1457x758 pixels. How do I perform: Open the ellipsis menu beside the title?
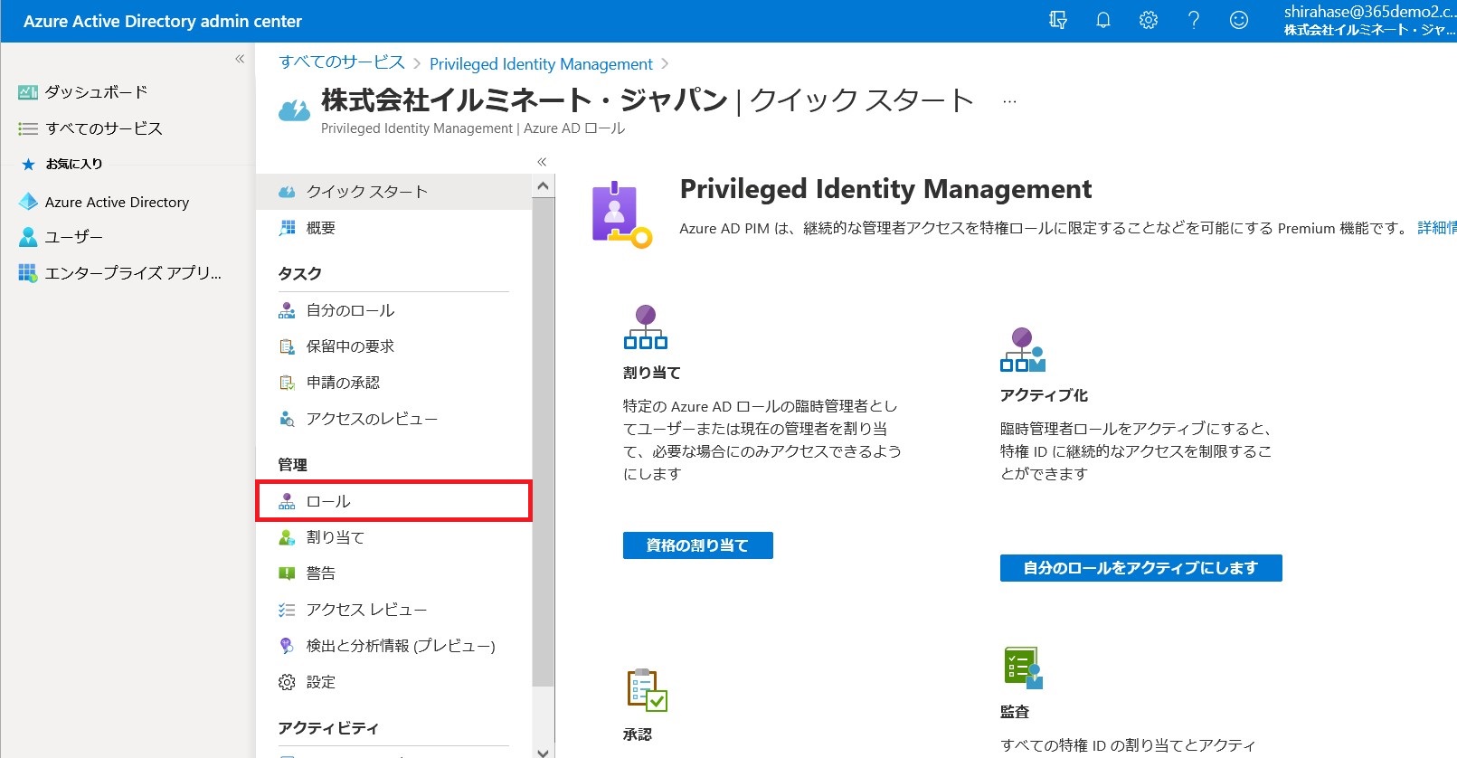tap(1009, 101)
